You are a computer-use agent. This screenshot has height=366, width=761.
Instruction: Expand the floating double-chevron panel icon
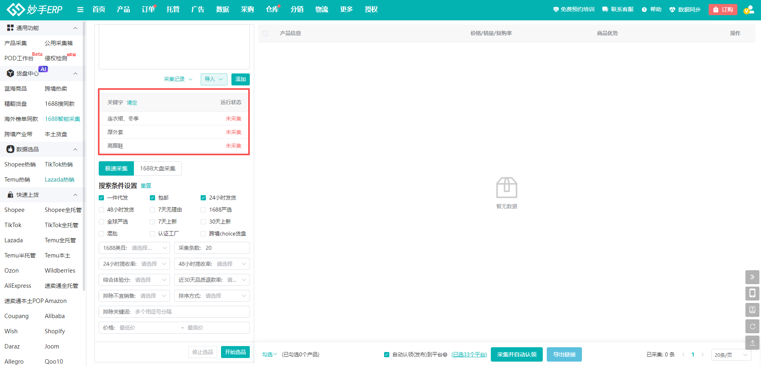click(x=752, y=277)
